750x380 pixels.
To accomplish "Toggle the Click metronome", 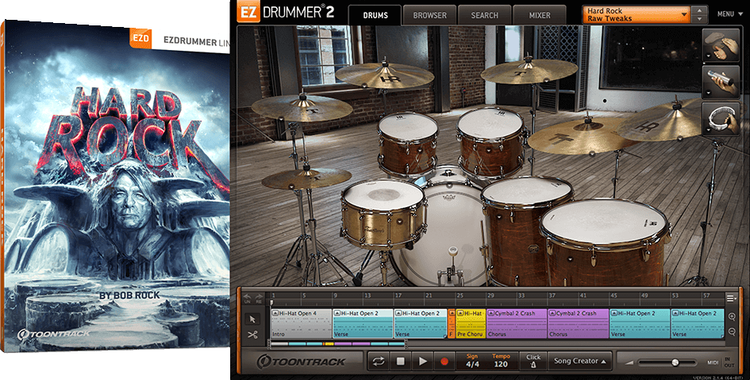I will 533,361.
